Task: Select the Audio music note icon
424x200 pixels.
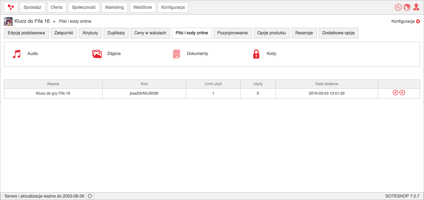Action: click(x=17, y=54)
